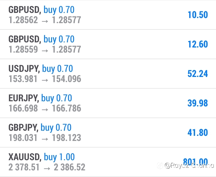The width and height of the screenshot is (216, 177).
Task: Open the GBPJPY buy 0.70 trade row
Action: coord(108,133)
